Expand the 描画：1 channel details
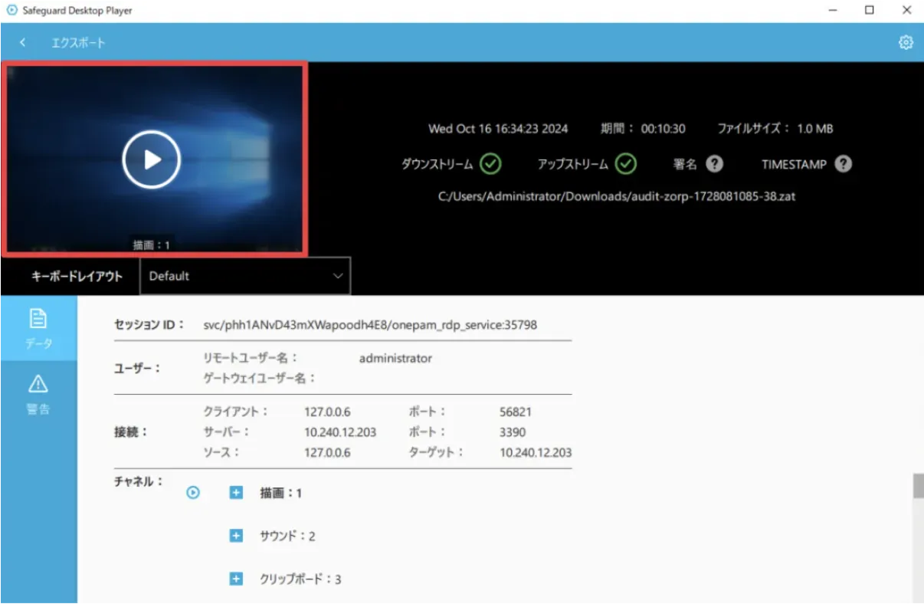The width and height of the screenshot is (924, 604). [x=235, y=493]
